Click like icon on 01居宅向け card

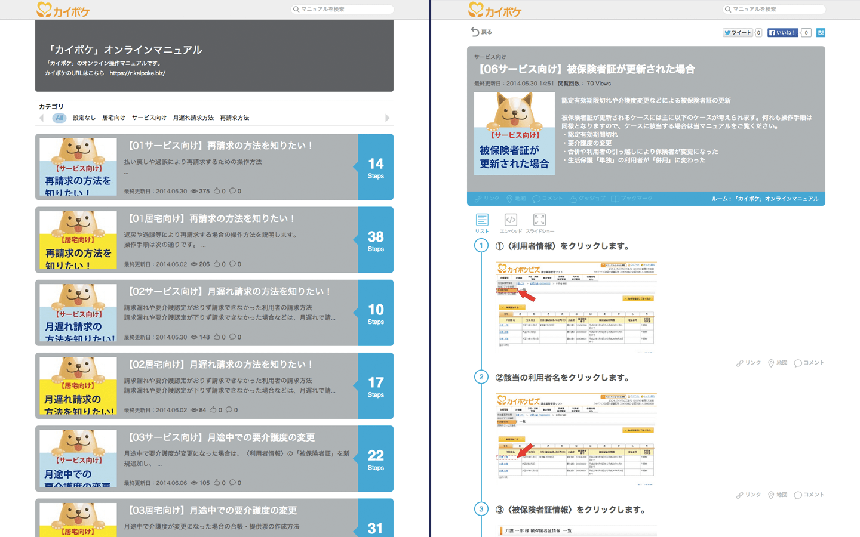[217, 264]
